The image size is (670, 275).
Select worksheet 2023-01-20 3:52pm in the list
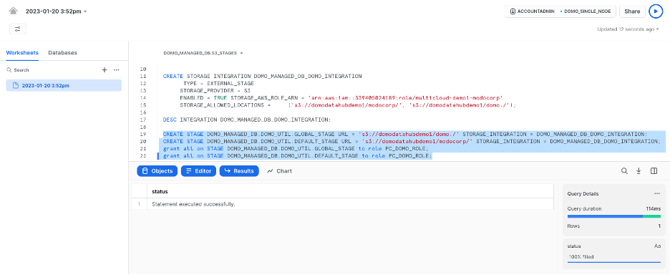click(x=64, y=85)
